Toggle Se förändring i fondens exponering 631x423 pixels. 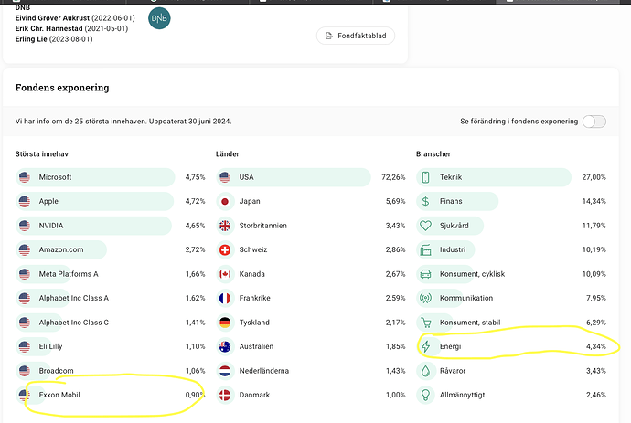594,122
